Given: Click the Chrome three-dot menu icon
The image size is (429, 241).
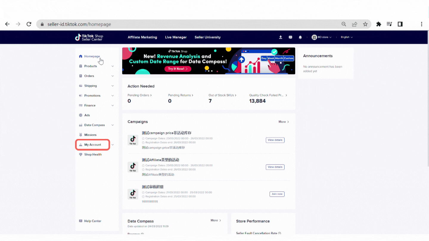Looking at the screenshot, I should [x=422, y=24].
